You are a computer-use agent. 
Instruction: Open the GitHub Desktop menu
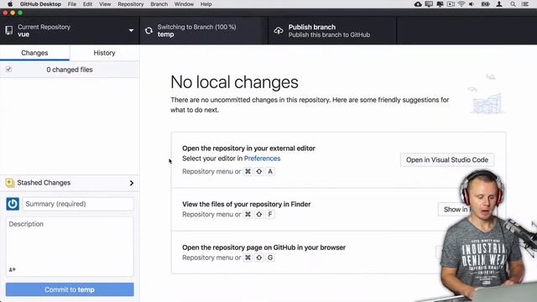[x=40, y=4]
